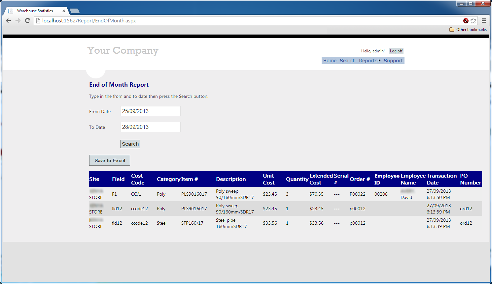Click the Description column header

click(231, 179)
